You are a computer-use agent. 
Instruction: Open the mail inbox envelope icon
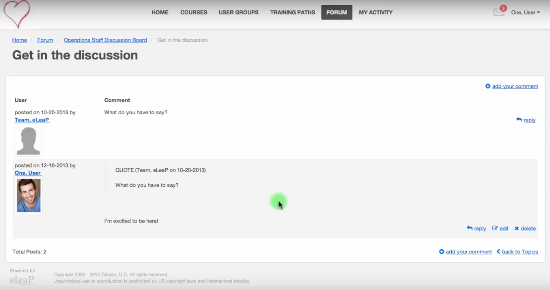point(498,12)
